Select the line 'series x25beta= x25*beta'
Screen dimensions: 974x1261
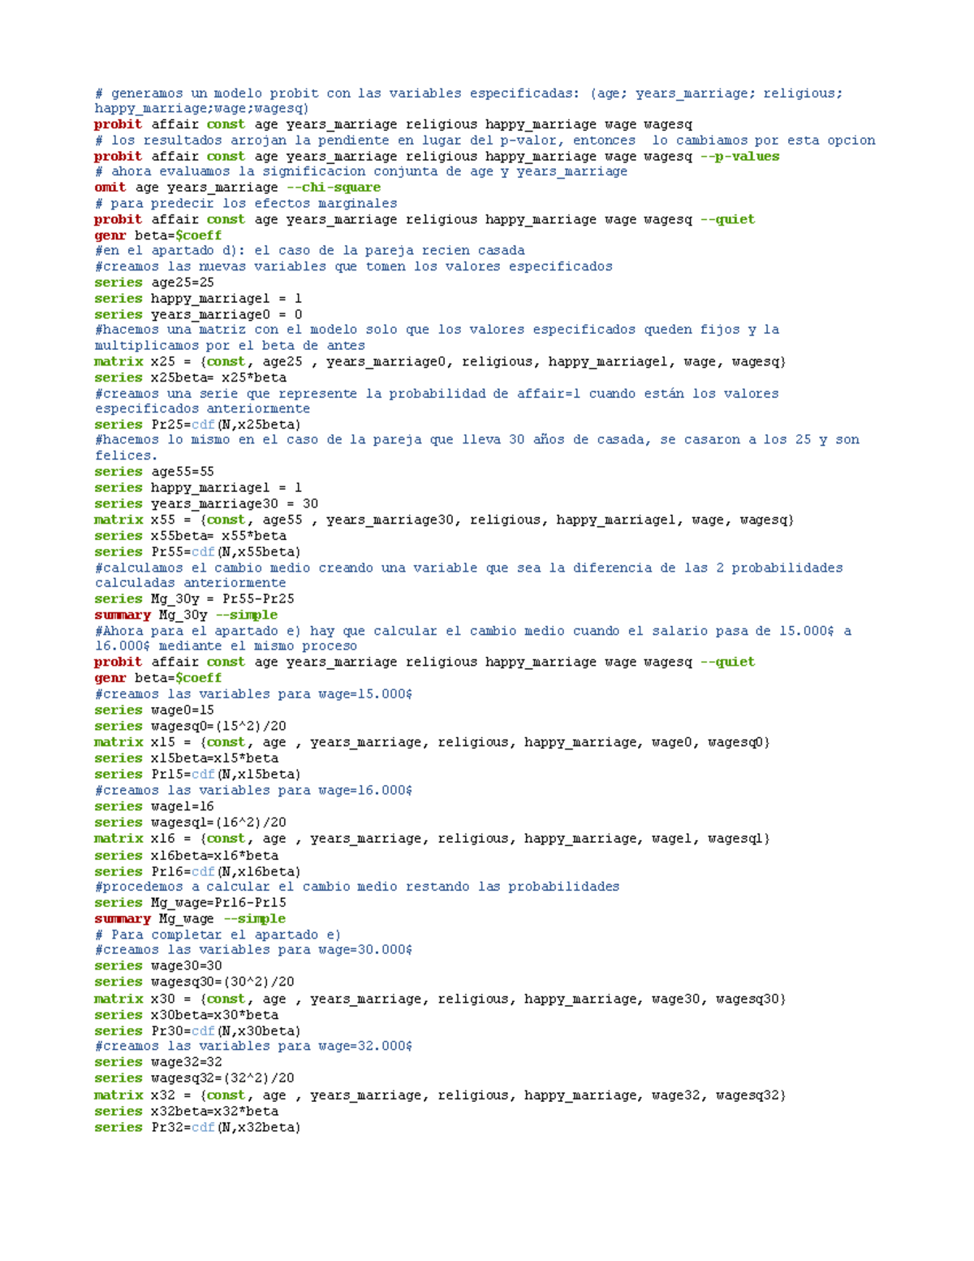pos(190,378)
